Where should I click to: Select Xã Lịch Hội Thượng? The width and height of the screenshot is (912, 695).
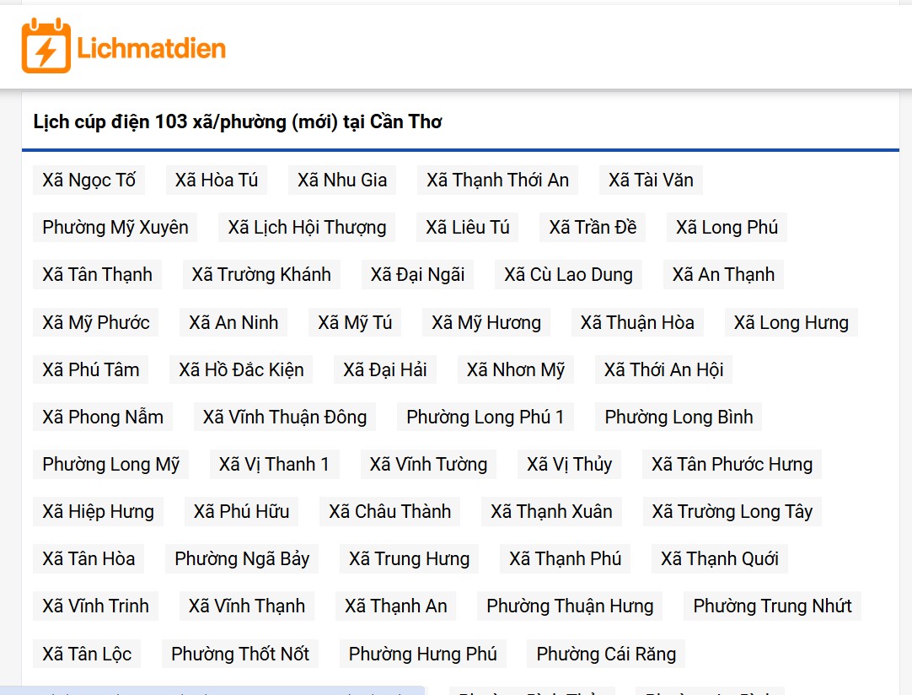[x=307, y=227]
